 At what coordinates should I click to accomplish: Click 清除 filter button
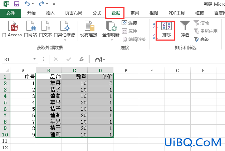[201, 23]
